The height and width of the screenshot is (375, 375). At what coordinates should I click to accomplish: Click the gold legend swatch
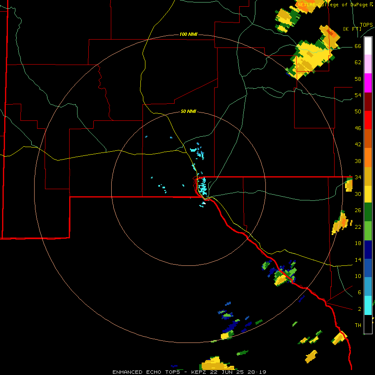[x=368, y=176]
